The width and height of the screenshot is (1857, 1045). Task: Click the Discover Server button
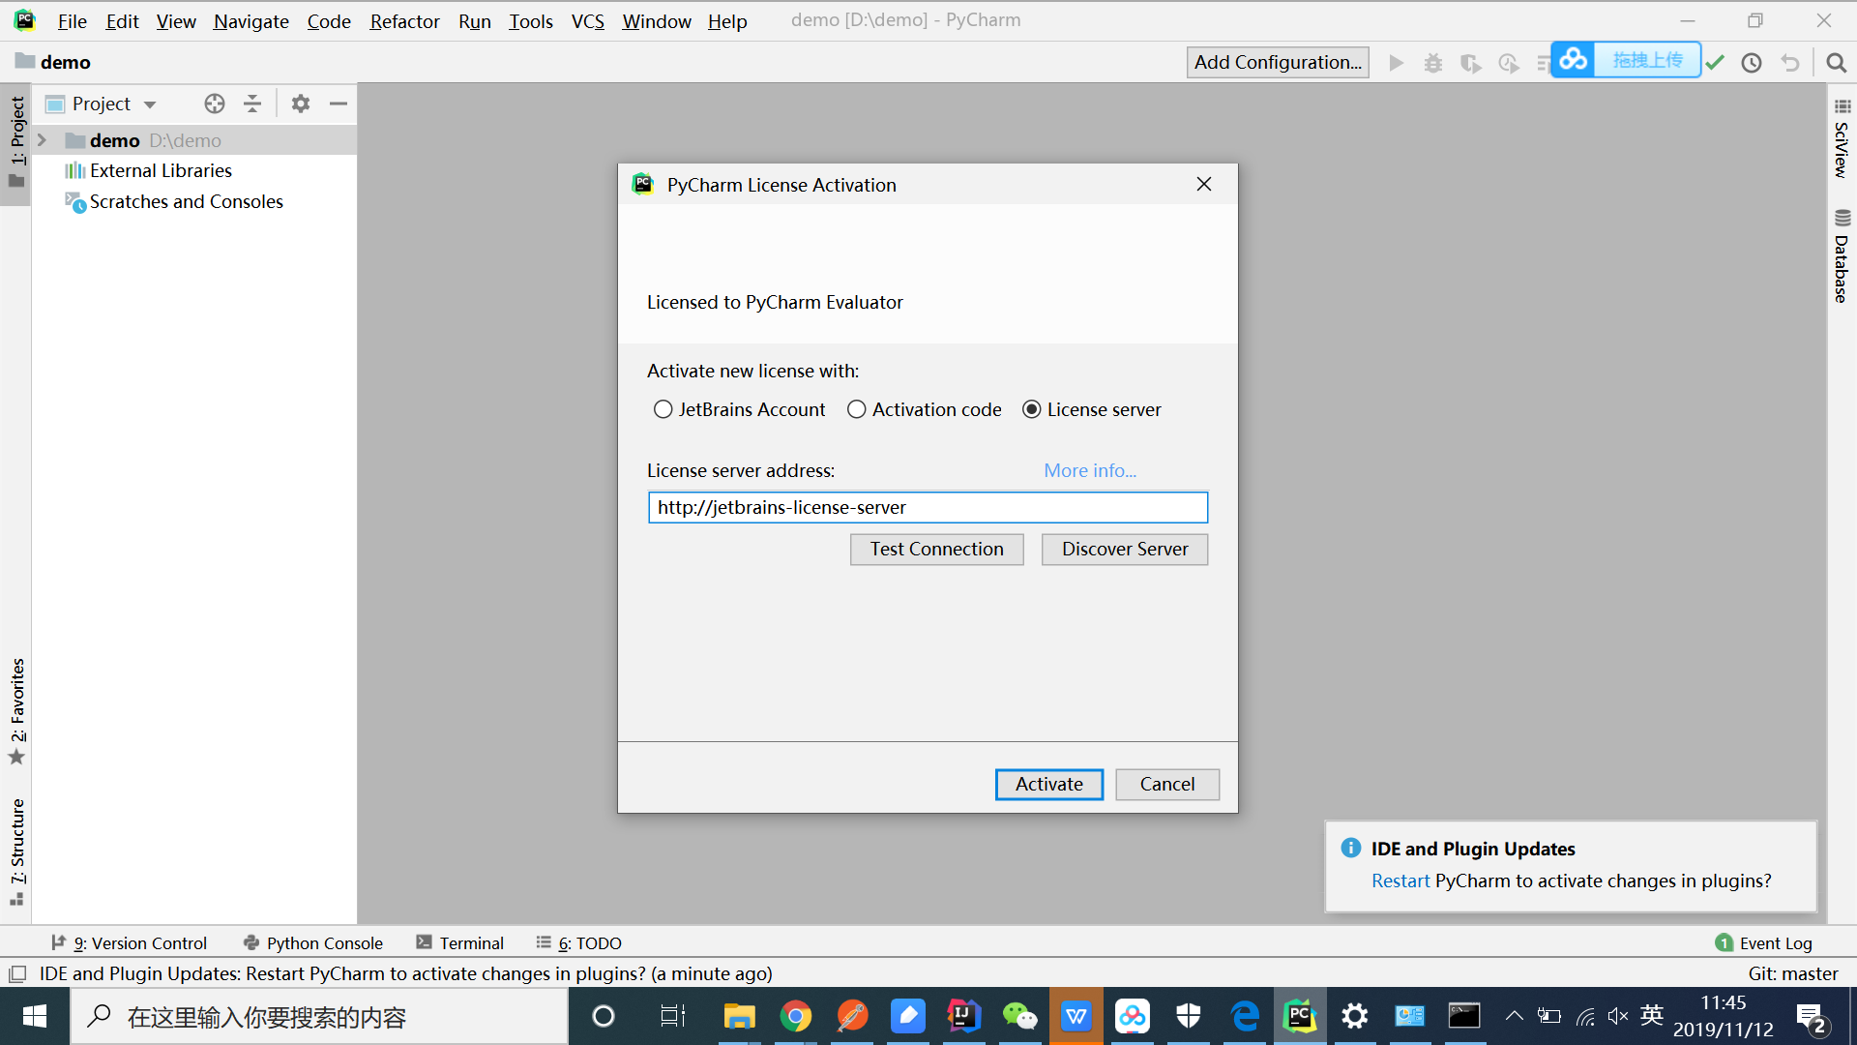pyautogui.click(x=1125, y=549)
